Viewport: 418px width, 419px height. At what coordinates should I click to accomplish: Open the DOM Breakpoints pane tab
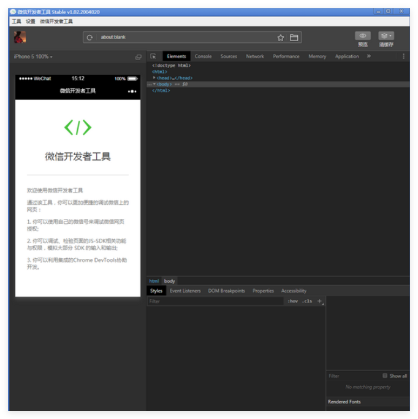[x=226, y=291]
